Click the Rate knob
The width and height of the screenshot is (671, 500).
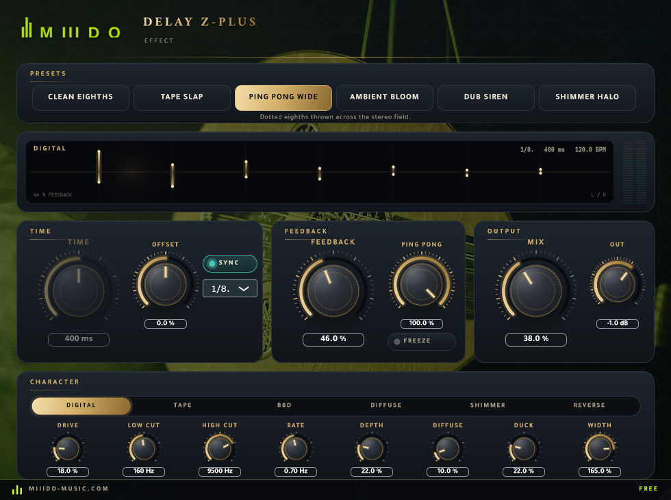tap(296, 449)
